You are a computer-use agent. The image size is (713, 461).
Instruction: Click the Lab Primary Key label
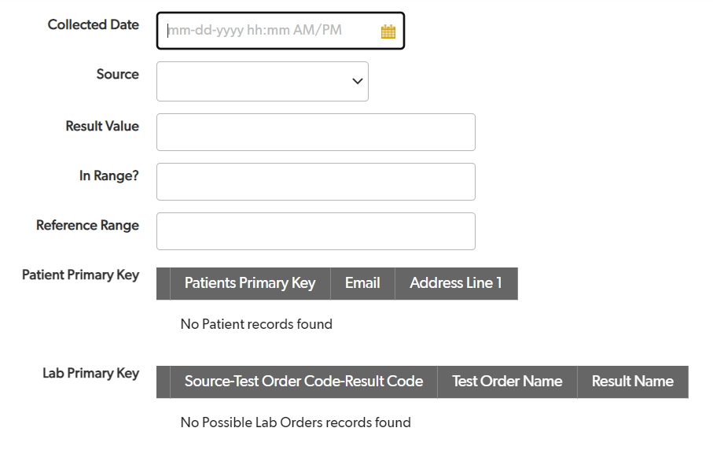point(91,373)
